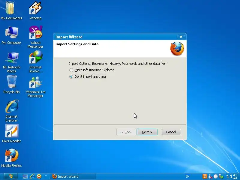Open the EN language indicator

pyautogui.click(x=187, y=176)
